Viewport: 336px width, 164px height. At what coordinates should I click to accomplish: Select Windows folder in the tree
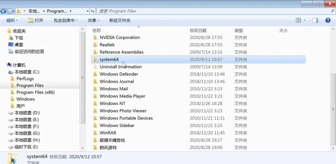pyautogui.click(x=23, y=99)
